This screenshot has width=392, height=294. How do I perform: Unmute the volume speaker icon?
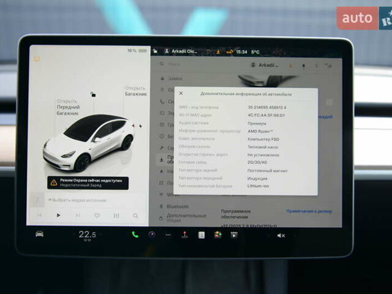pos(281,235)
